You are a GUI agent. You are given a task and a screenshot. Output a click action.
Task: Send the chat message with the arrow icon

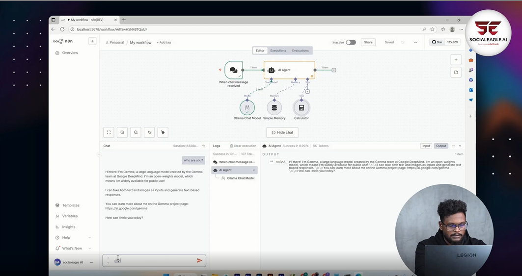coord(199,260)
